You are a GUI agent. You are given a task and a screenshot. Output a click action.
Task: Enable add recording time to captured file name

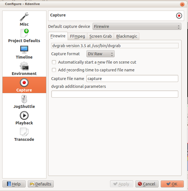(54, 70)
